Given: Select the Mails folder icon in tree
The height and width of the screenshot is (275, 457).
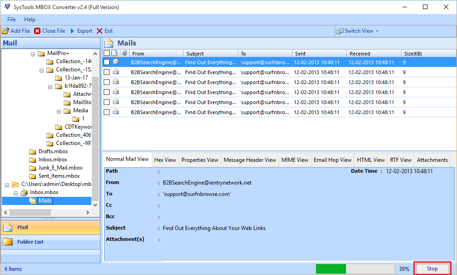Looking at the screenshot, I should tap(33, 201).
